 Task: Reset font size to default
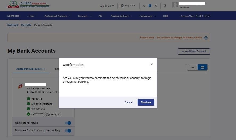pos(150,6)
